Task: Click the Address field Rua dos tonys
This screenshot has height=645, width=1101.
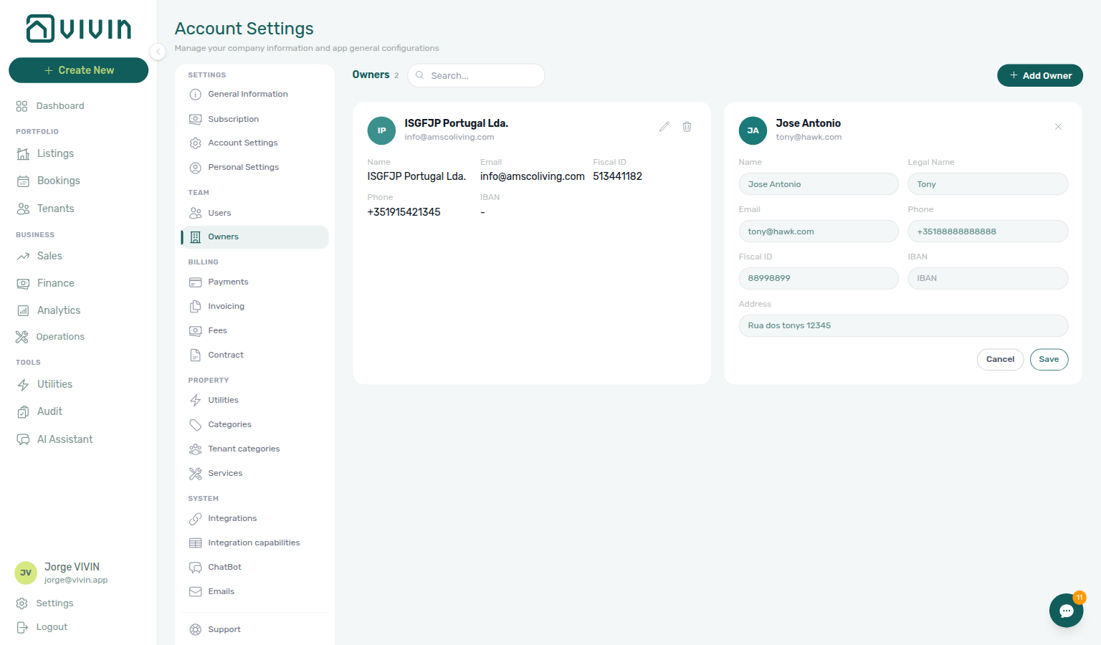Action: [903, 326]
